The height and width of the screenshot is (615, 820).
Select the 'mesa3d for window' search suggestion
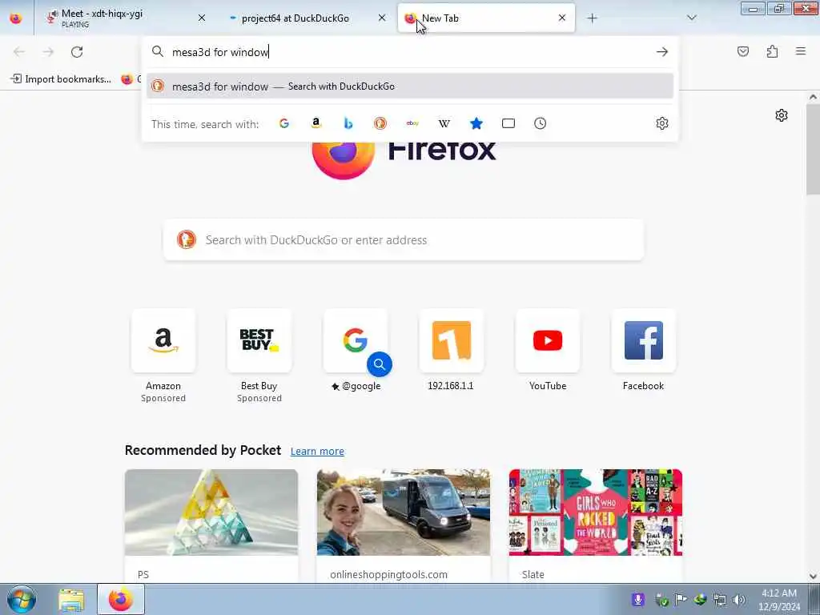click(x=410, y=86)
